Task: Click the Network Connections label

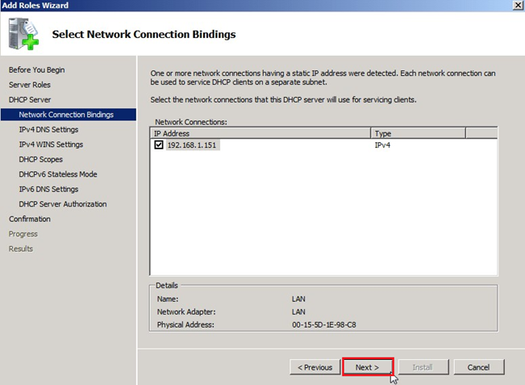Action: tap(191, 122)
